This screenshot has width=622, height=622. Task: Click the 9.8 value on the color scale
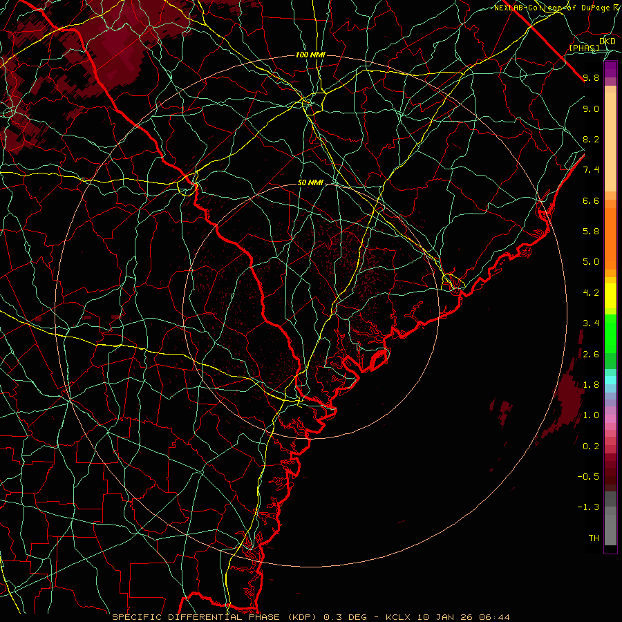coord(591,77)
